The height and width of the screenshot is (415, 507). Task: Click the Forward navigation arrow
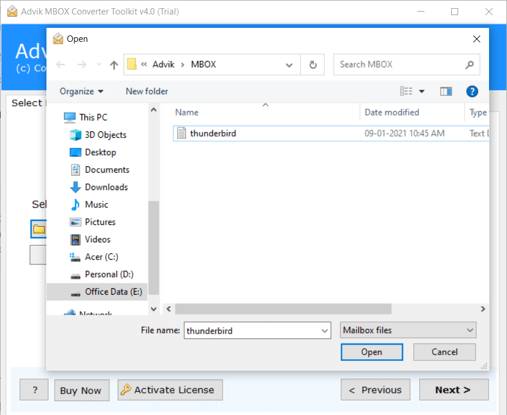82,65
